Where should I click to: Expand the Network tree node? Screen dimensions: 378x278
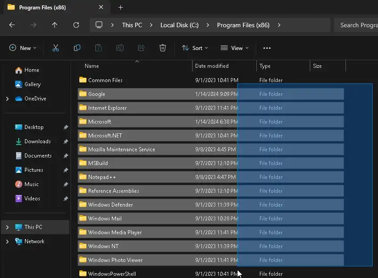click(7, 241)
